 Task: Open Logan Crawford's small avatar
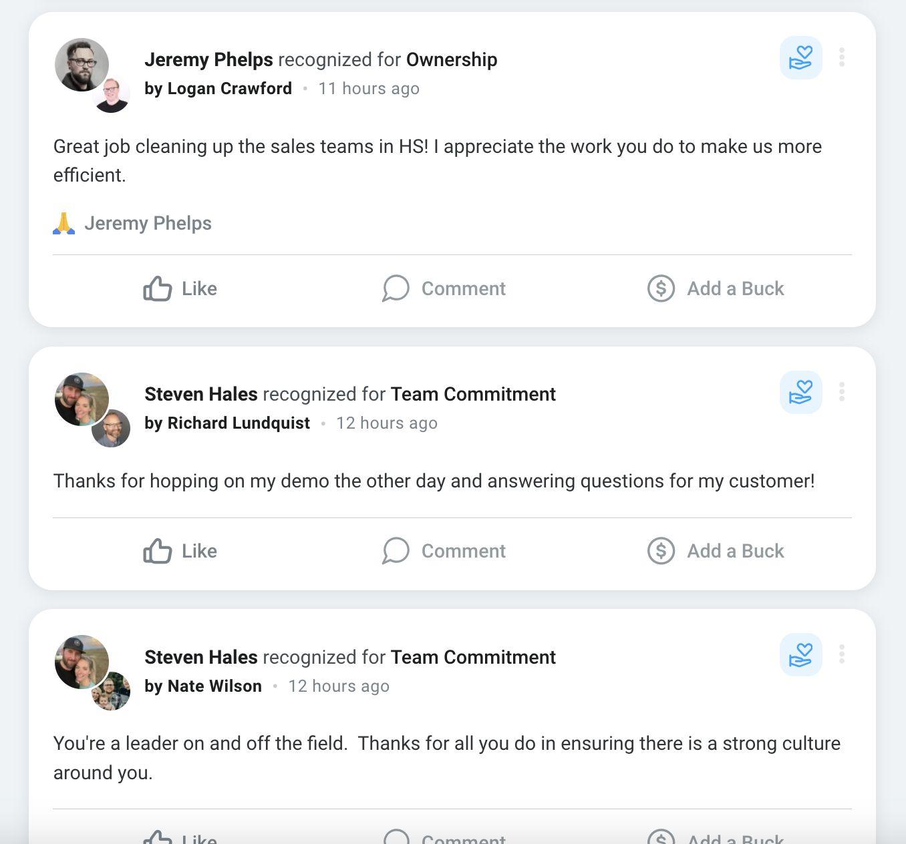click(111, 95)
